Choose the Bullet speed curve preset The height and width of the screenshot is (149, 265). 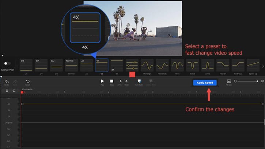(x=192, y=65)
